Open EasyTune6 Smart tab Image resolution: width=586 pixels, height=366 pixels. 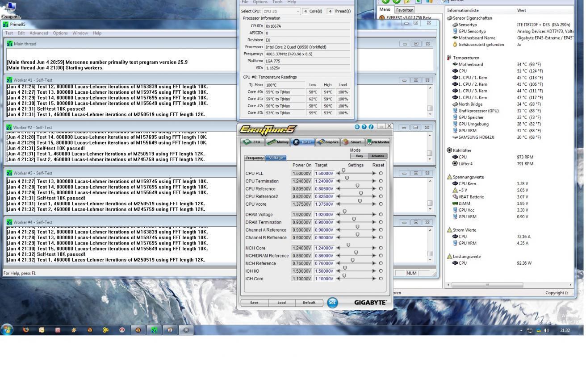click(353, 142)
